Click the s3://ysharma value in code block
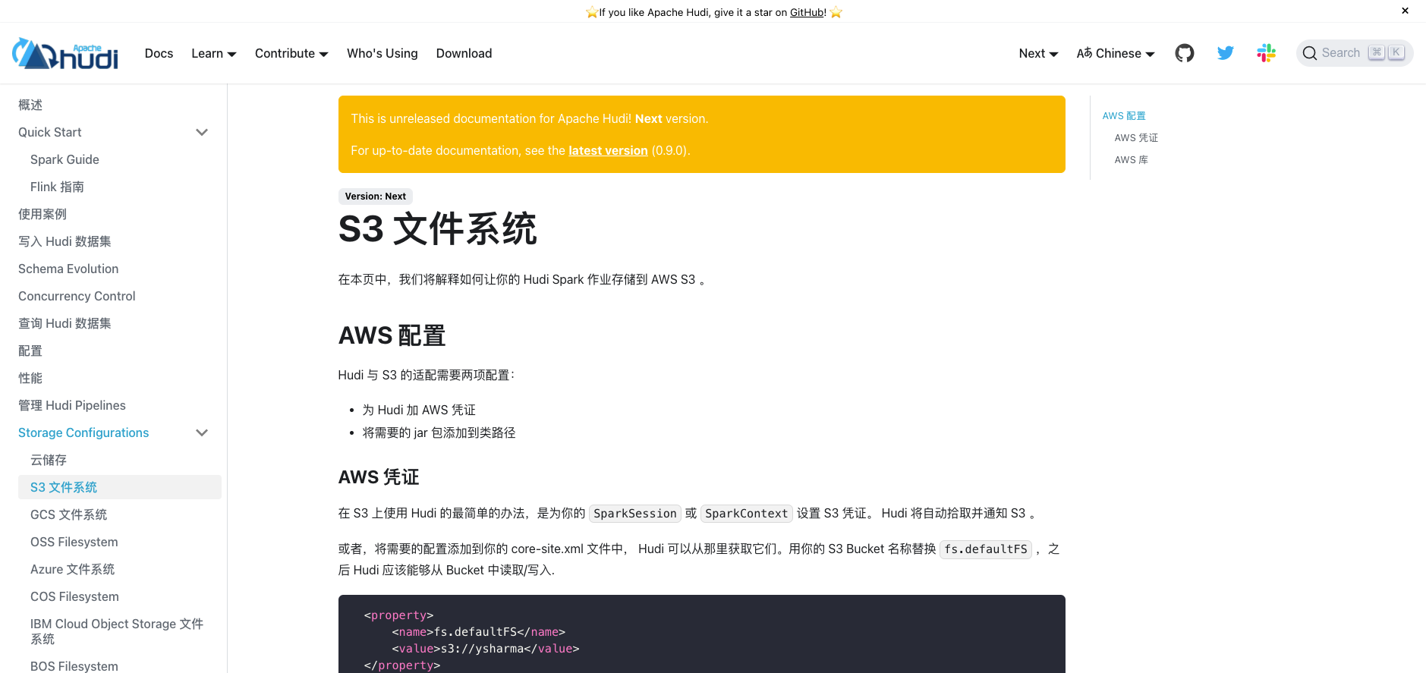The height and width of the screenshot is (673, 1426). (x=482, y=649)
